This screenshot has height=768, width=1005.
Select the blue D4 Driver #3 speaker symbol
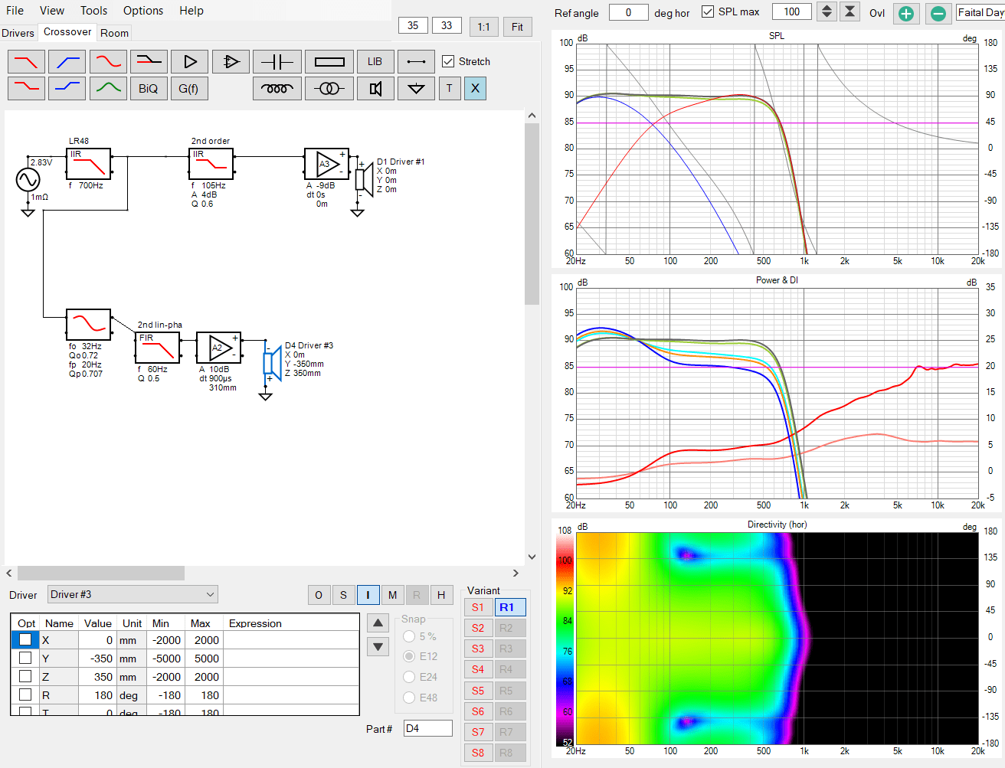272,363
